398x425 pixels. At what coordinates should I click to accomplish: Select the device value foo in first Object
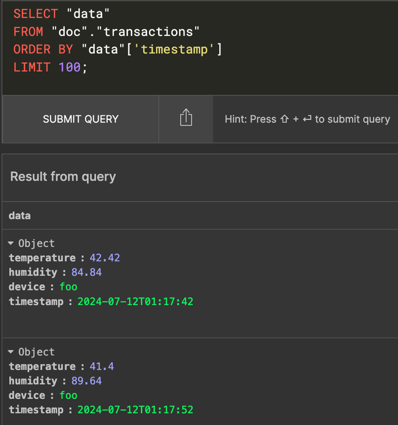[x=68, y=287]
